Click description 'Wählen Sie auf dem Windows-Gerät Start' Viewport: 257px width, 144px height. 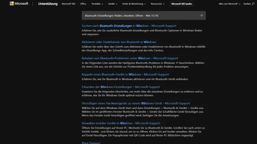(143, 112)
